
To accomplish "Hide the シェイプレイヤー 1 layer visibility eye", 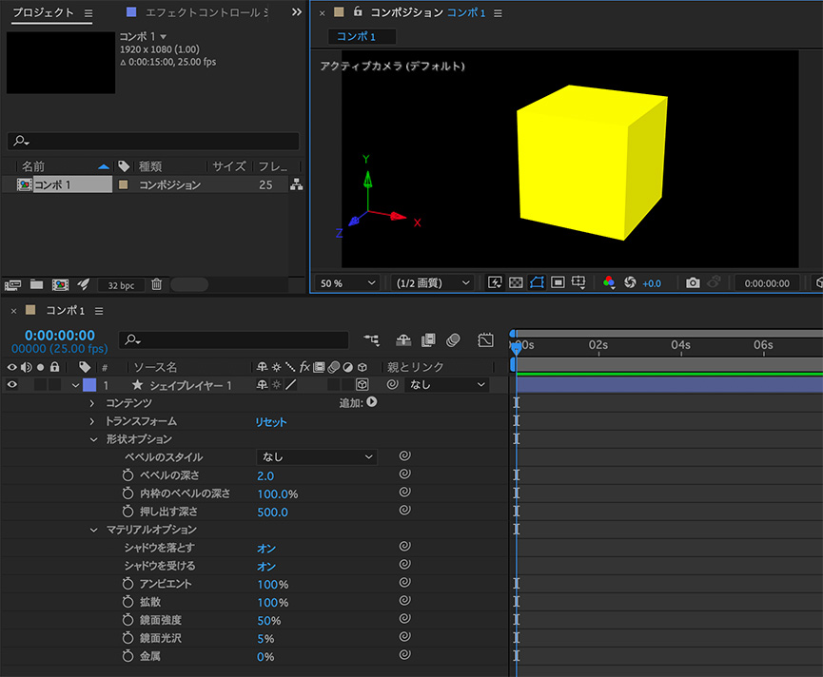I will [10, 384].
